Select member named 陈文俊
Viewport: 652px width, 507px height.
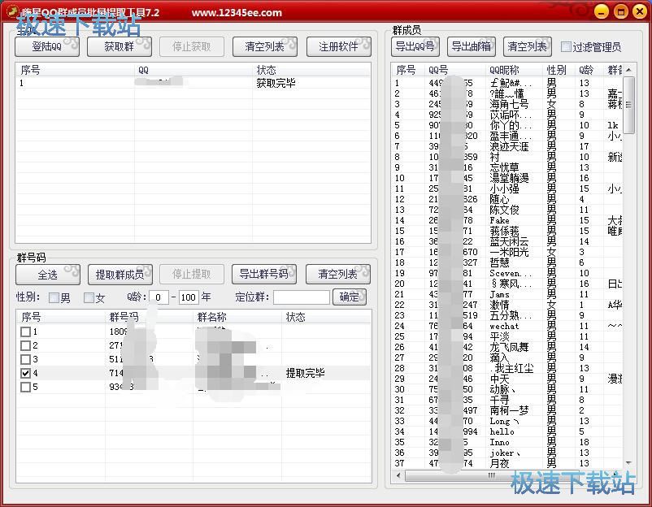point(504,210)
